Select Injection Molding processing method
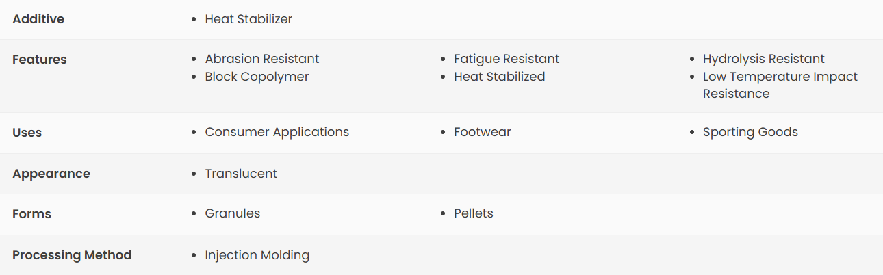The height and width of the screenshot is (275, 883). pos(257,255)
